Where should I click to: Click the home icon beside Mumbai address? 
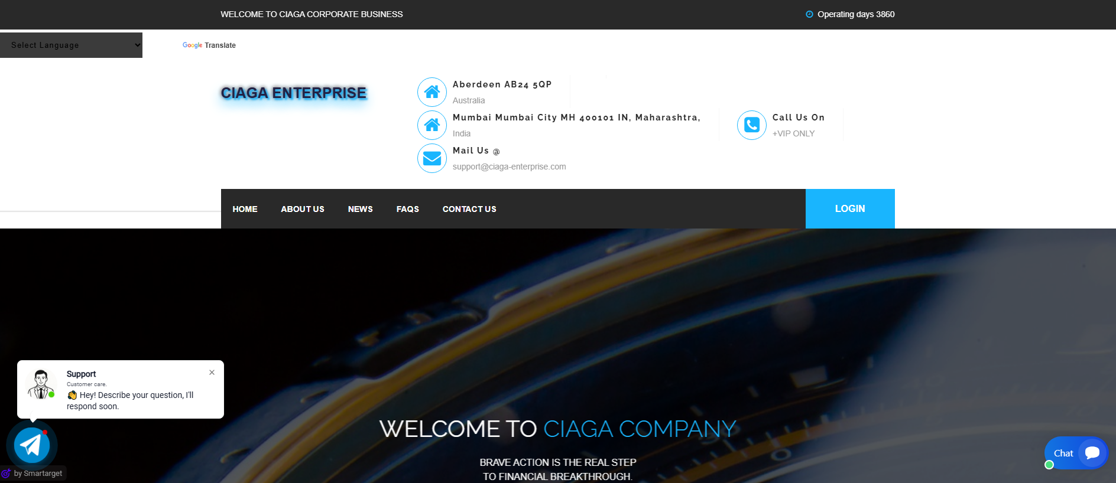tap(432, 125)
